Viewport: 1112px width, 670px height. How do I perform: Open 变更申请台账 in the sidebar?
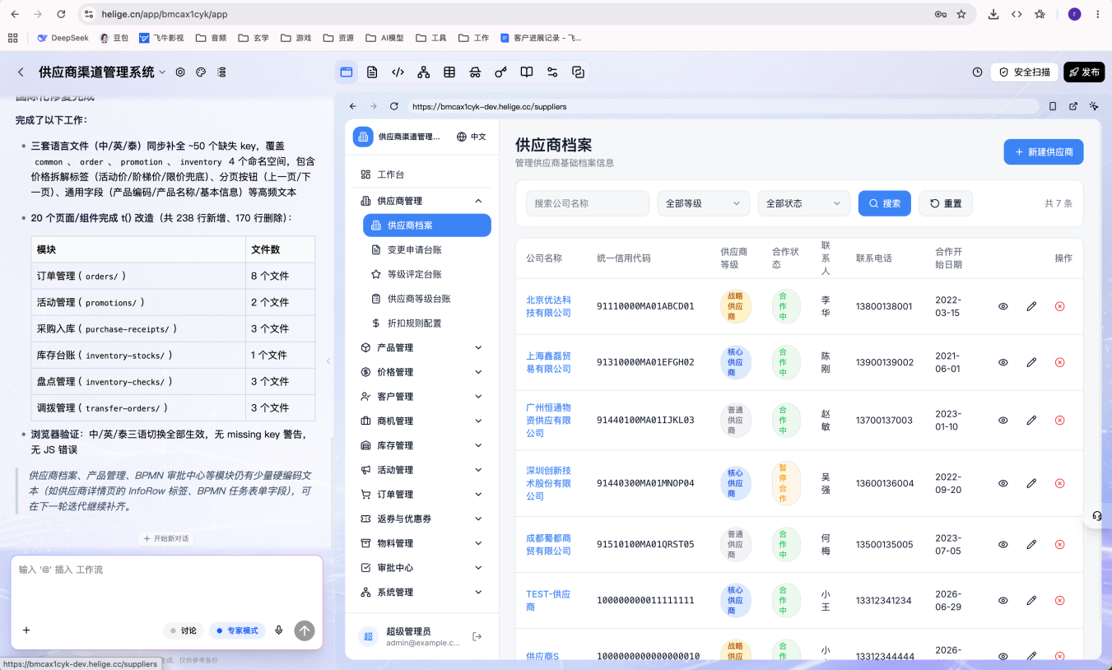427,249
